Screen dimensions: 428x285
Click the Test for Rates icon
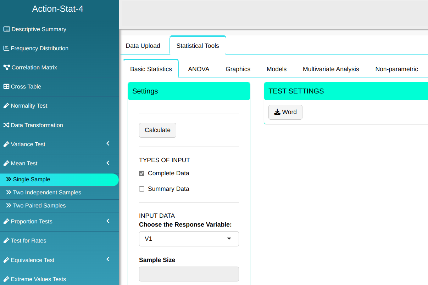[6, 241]
